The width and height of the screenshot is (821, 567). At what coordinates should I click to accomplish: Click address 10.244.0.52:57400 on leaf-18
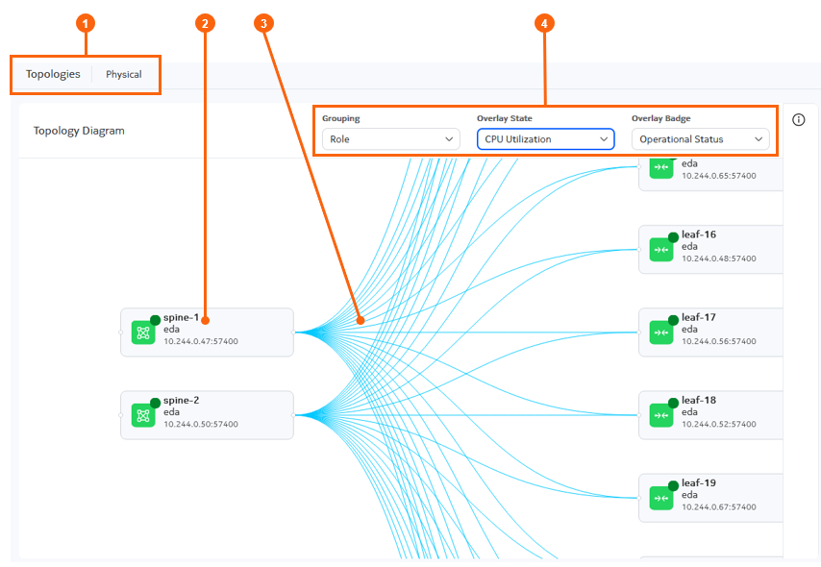click(719, 424)
